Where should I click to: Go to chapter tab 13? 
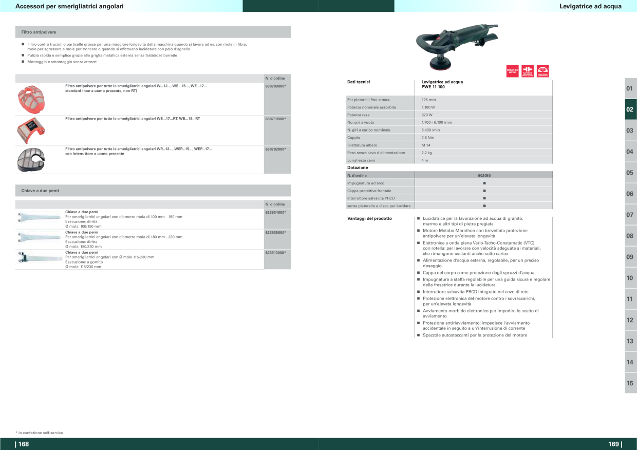click(630, 341)
